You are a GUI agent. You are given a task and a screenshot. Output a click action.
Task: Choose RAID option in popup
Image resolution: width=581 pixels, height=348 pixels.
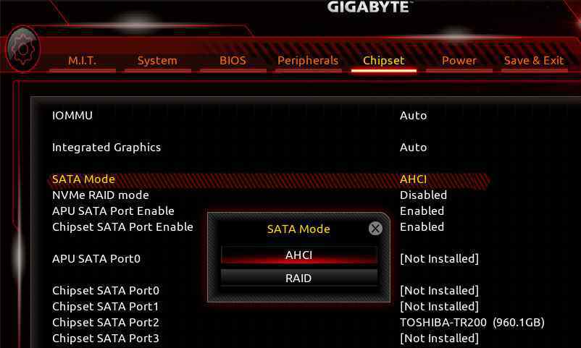tap(299, 278)
